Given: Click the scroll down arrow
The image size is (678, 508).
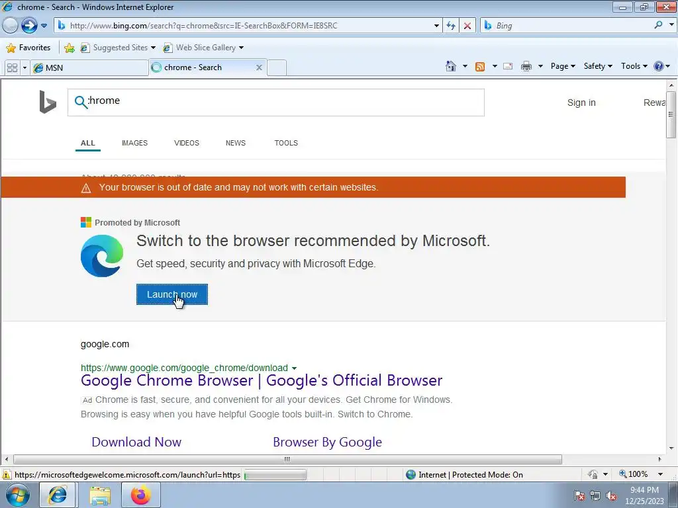Looking at the screenshot, I should pyautogui.click(x=671, y=448).
